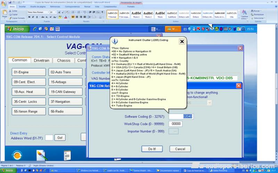The height and width of the screenshot is (173, 278).
Task: Click the Word vertical scrollbar
Action: [276, 88]
